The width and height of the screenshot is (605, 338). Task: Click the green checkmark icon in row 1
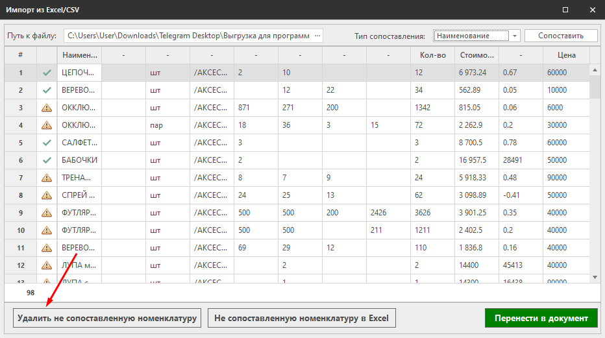[x=47, y=73]
